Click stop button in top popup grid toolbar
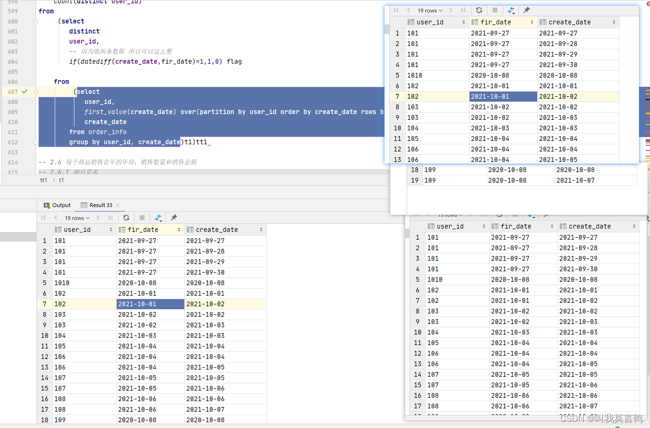The image size is (650, 428). coord(495,10)
